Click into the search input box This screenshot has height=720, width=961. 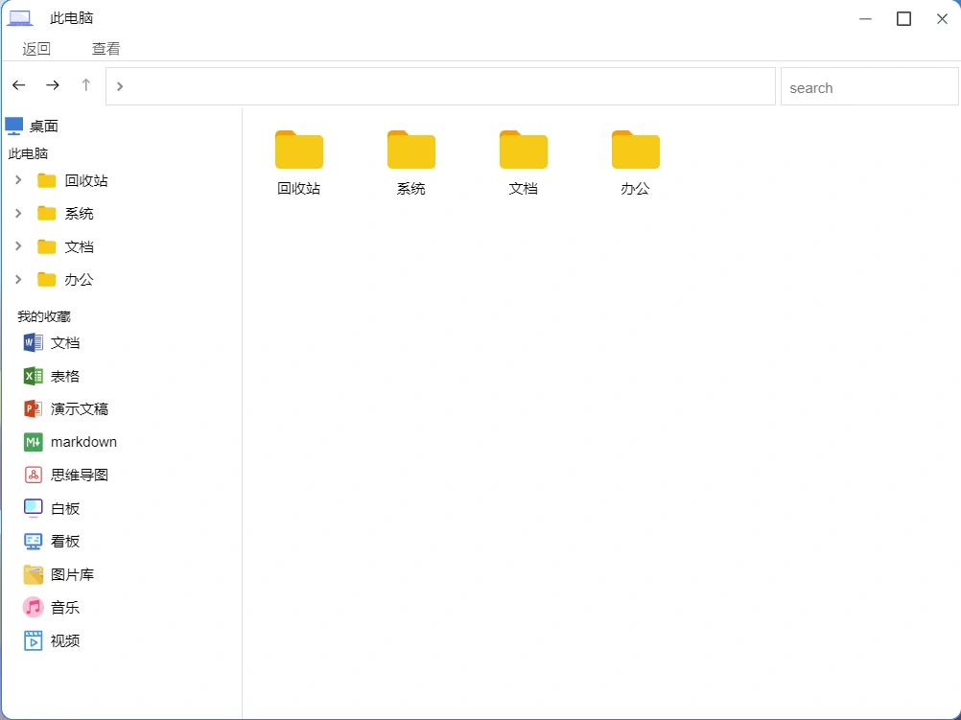[868, 87]
